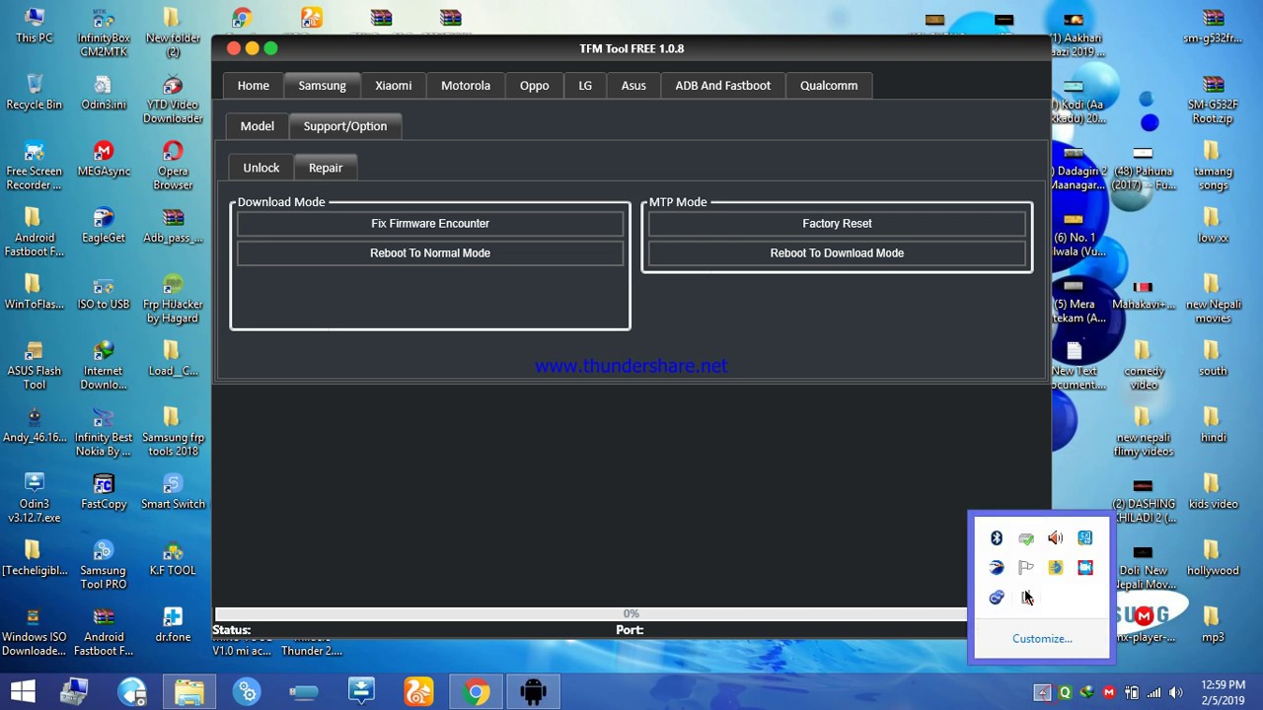
Task: Click Customize link in tray popup
Action: coord(1042,639)
